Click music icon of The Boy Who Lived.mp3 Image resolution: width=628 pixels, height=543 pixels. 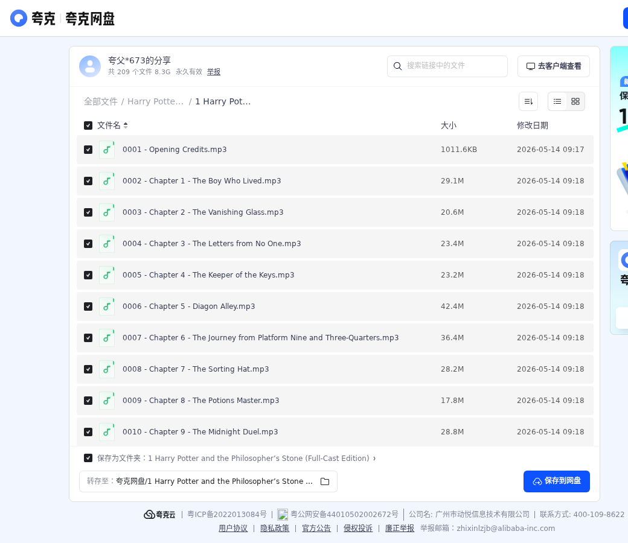tap(107, 181)
